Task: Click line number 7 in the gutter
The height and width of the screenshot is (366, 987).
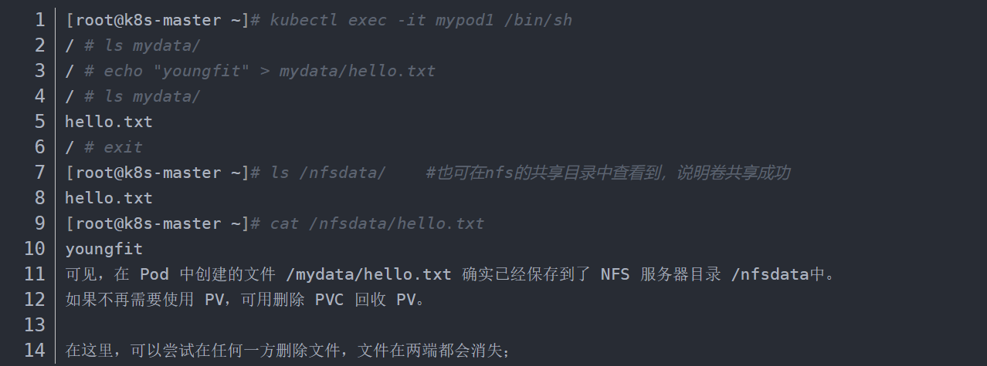Action: (39, 173)
